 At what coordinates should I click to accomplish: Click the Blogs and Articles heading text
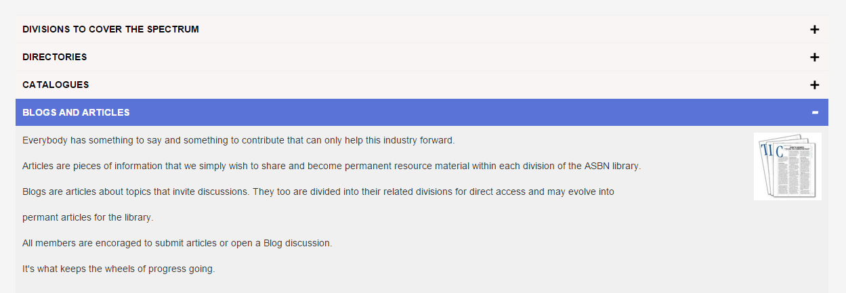pos(76,112)
